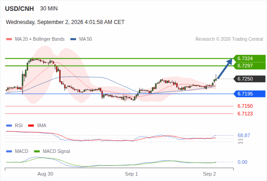This screenshot has width=267, height=181.
Task: Click the USD/CNH chart title
Action: pos(19,9)
